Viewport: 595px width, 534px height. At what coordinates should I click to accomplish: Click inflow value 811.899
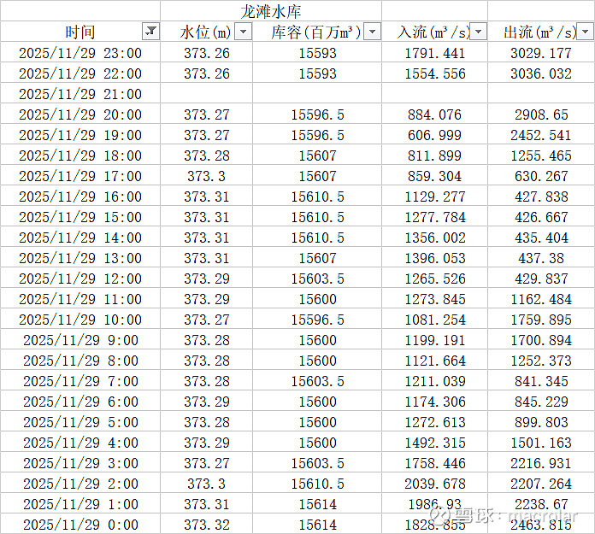pos(434,155)
